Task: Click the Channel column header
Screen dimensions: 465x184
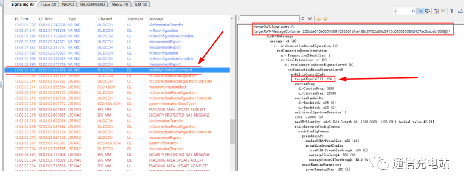Action: point(111,19)
